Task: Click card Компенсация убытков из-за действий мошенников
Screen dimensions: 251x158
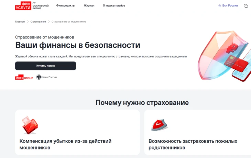Action: click(77, 133)
